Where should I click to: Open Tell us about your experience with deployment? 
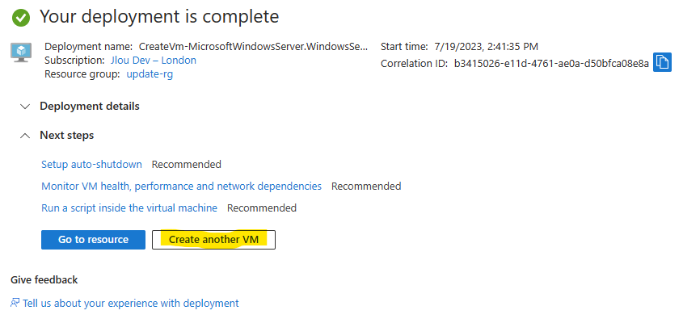click(131, 303)
